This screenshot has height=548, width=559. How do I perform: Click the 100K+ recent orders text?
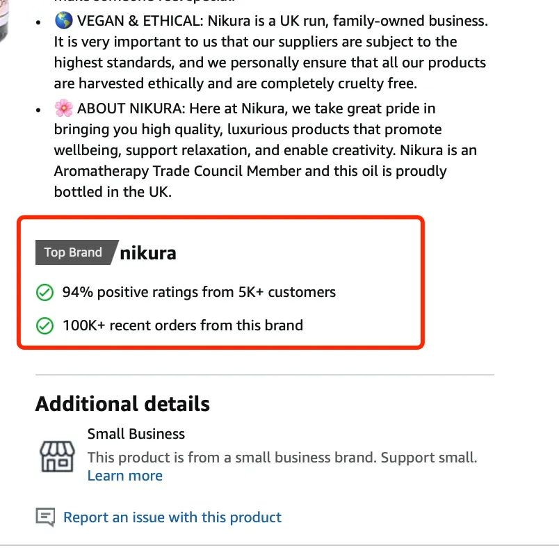[x=183, y=325]
